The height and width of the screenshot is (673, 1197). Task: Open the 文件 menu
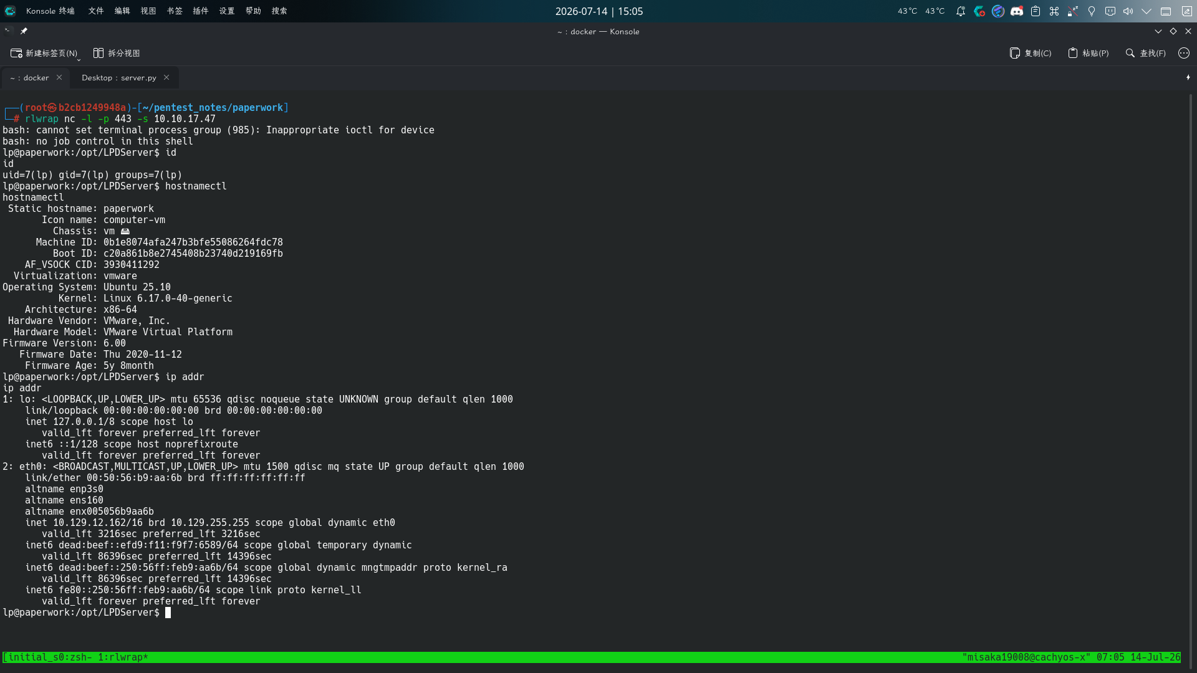pyautogui.click(x=96, y=11)
